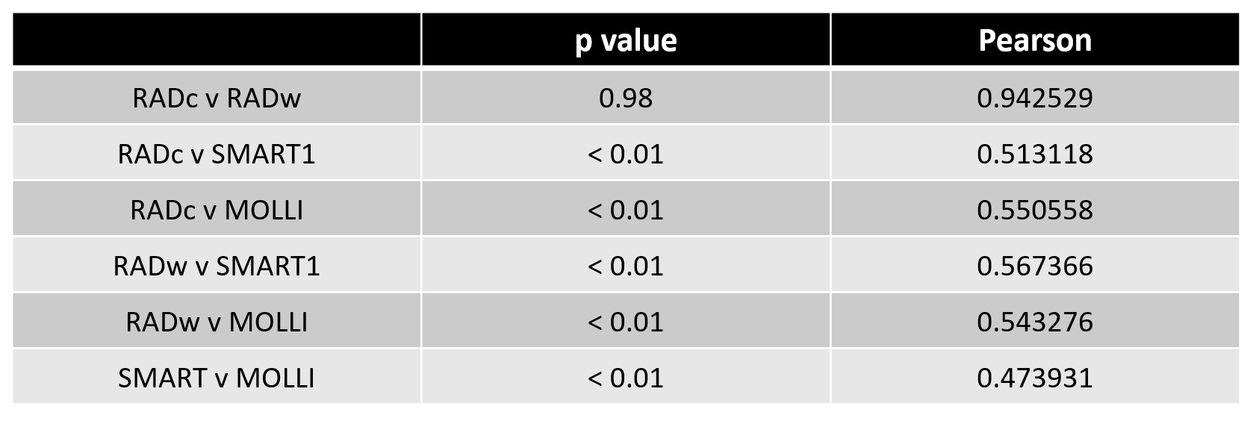1259x424 pixels.
Task: Select the "SMART v MOLLI" row label
Action: pyautogui.click(x=217, y=378)
